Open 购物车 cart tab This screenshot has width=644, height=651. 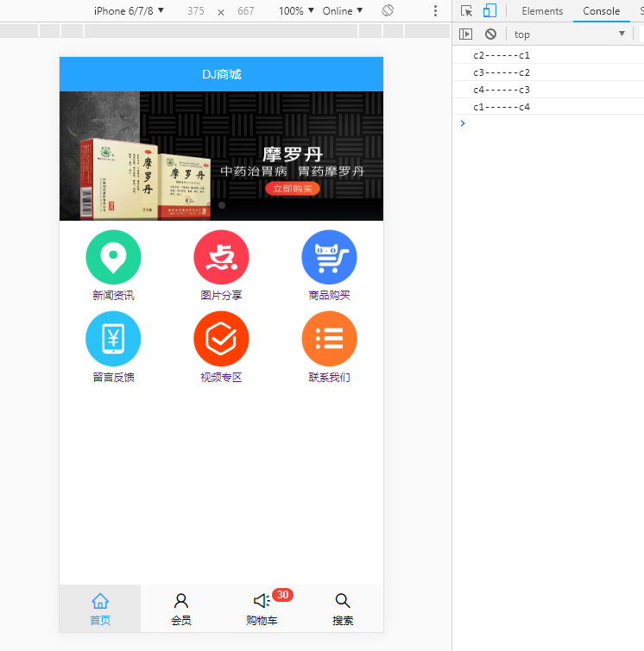262,609
